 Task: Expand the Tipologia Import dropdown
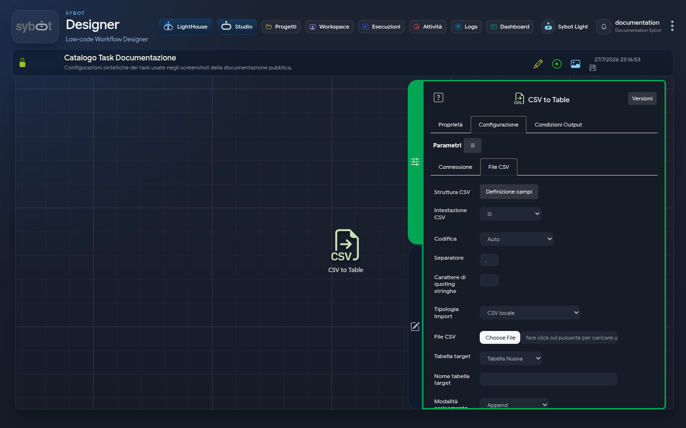530,313
